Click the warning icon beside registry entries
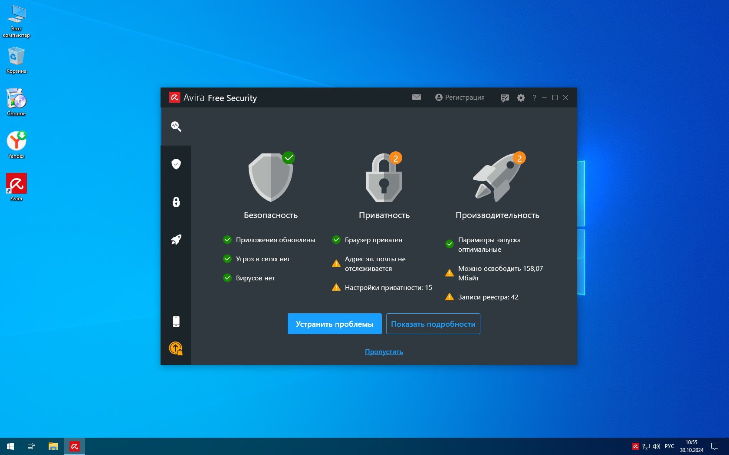The image size is (729, 455). point(450,297)
